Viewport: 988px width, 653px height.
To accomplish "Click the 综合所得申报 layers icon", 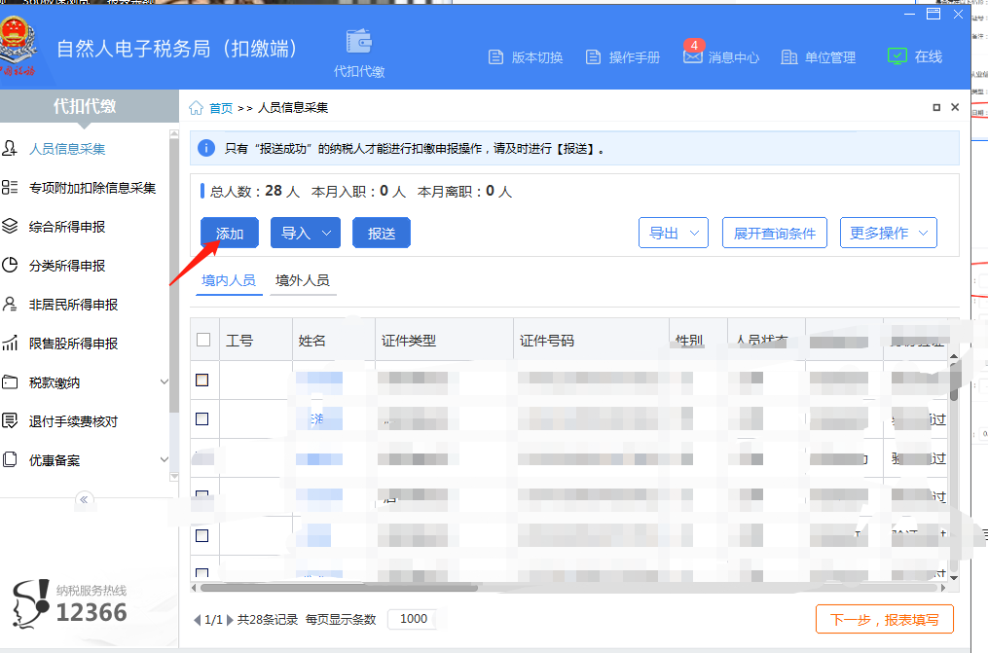I will coord(10,226).
